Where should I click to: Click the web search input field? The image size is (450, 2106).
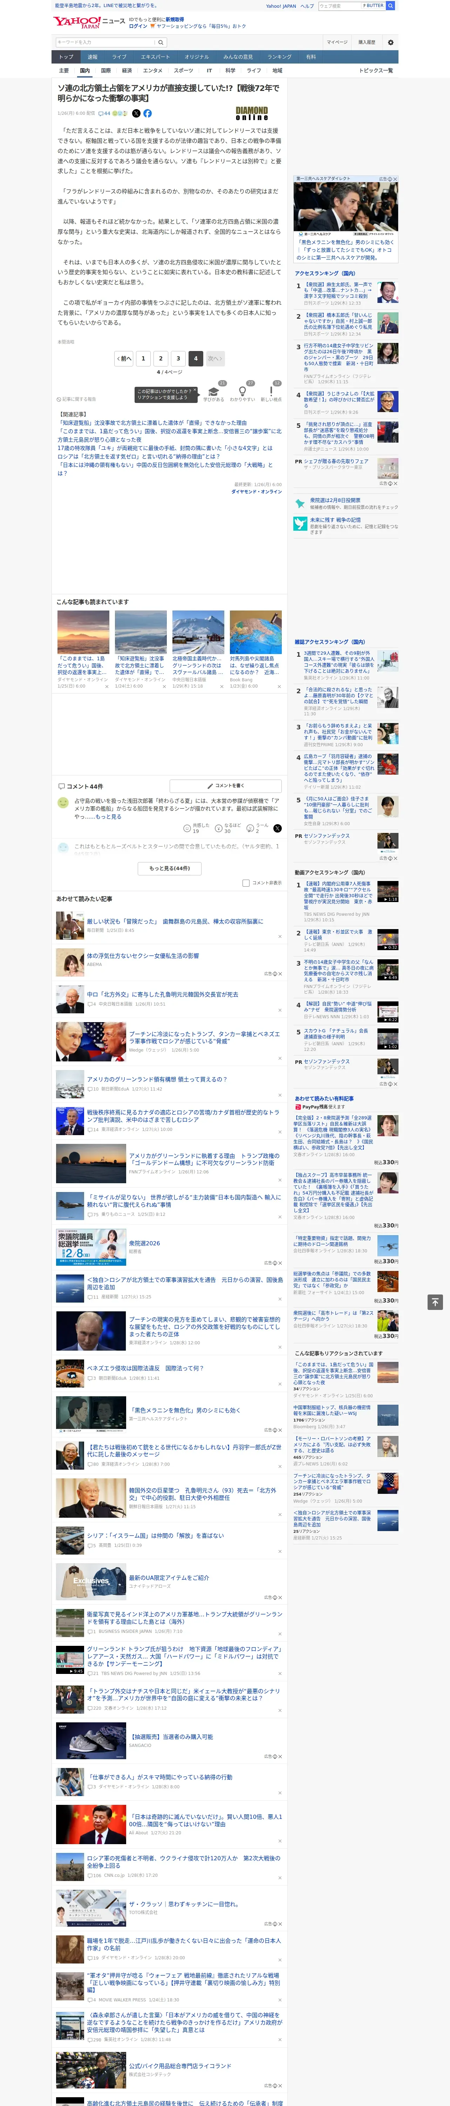coord(339,6)
